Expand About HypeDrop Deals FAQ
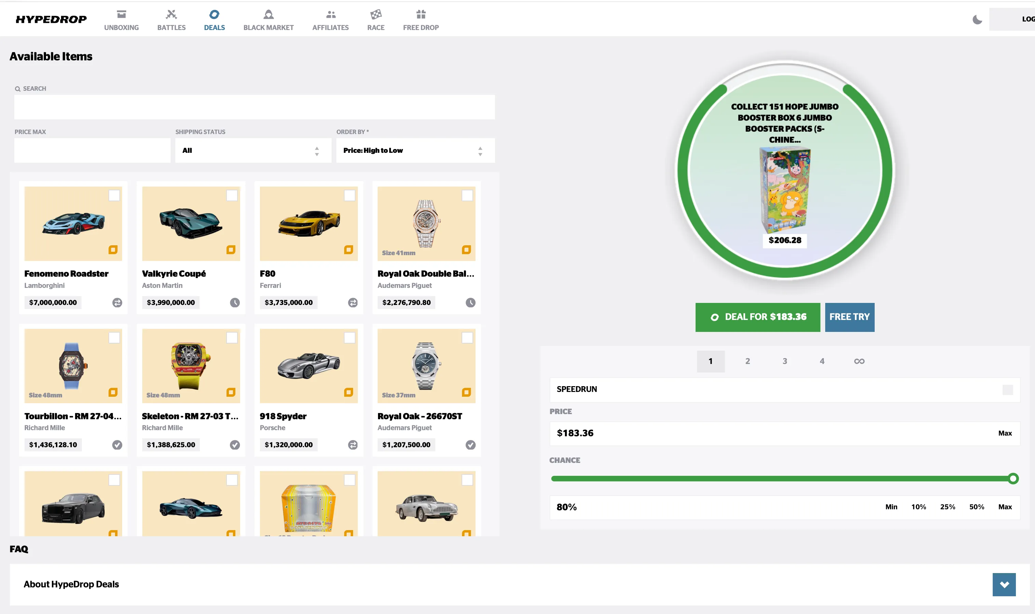This screenshot has height=614, width=1035. click(1004, 584)
